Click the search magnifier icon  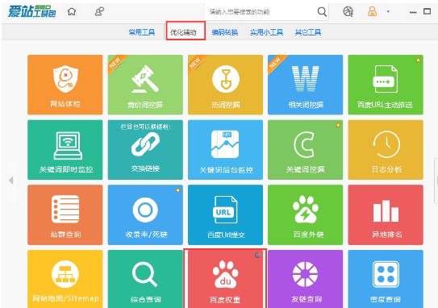click(322, 12)
